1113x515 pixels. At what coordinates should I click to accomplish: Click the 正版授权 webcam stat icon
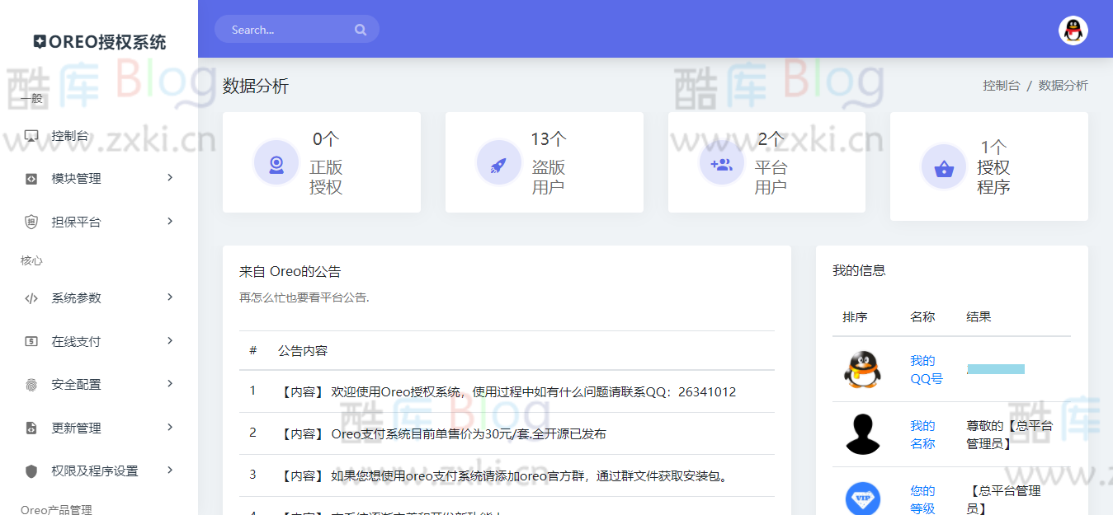(x=276, y=162)
